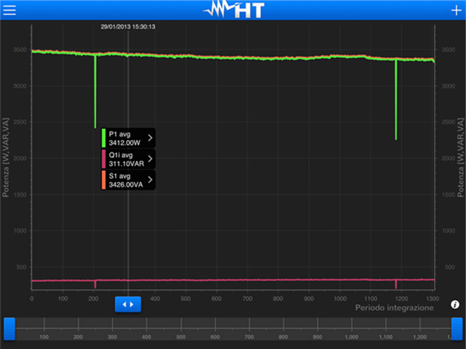
Task: Expand the P1 avg chevron
Action: coord(150,138)
